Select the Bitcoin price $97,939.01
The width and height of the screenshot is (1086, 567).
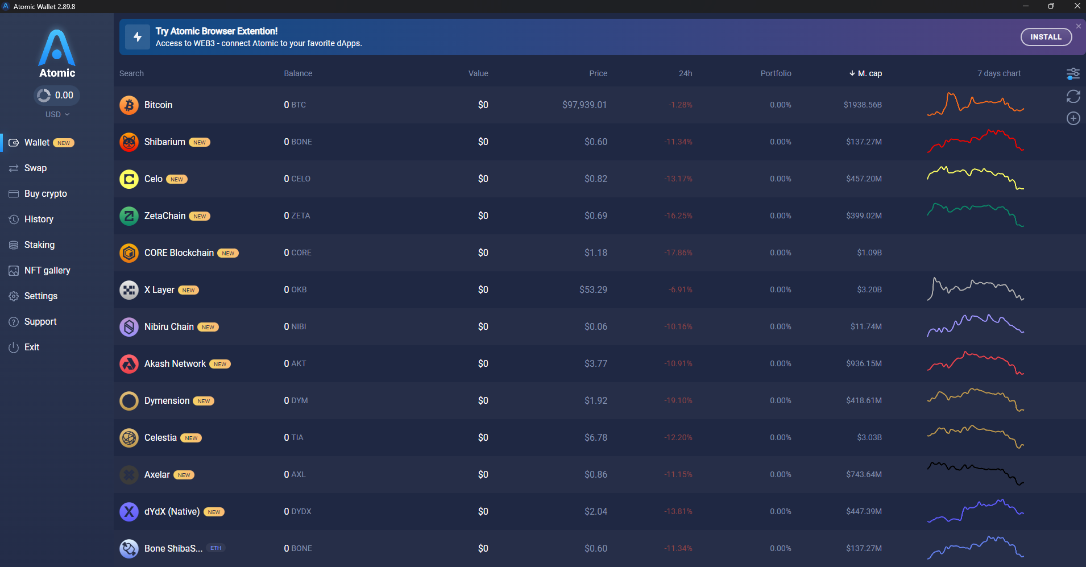pyautogui.click(x=585, y=105)
